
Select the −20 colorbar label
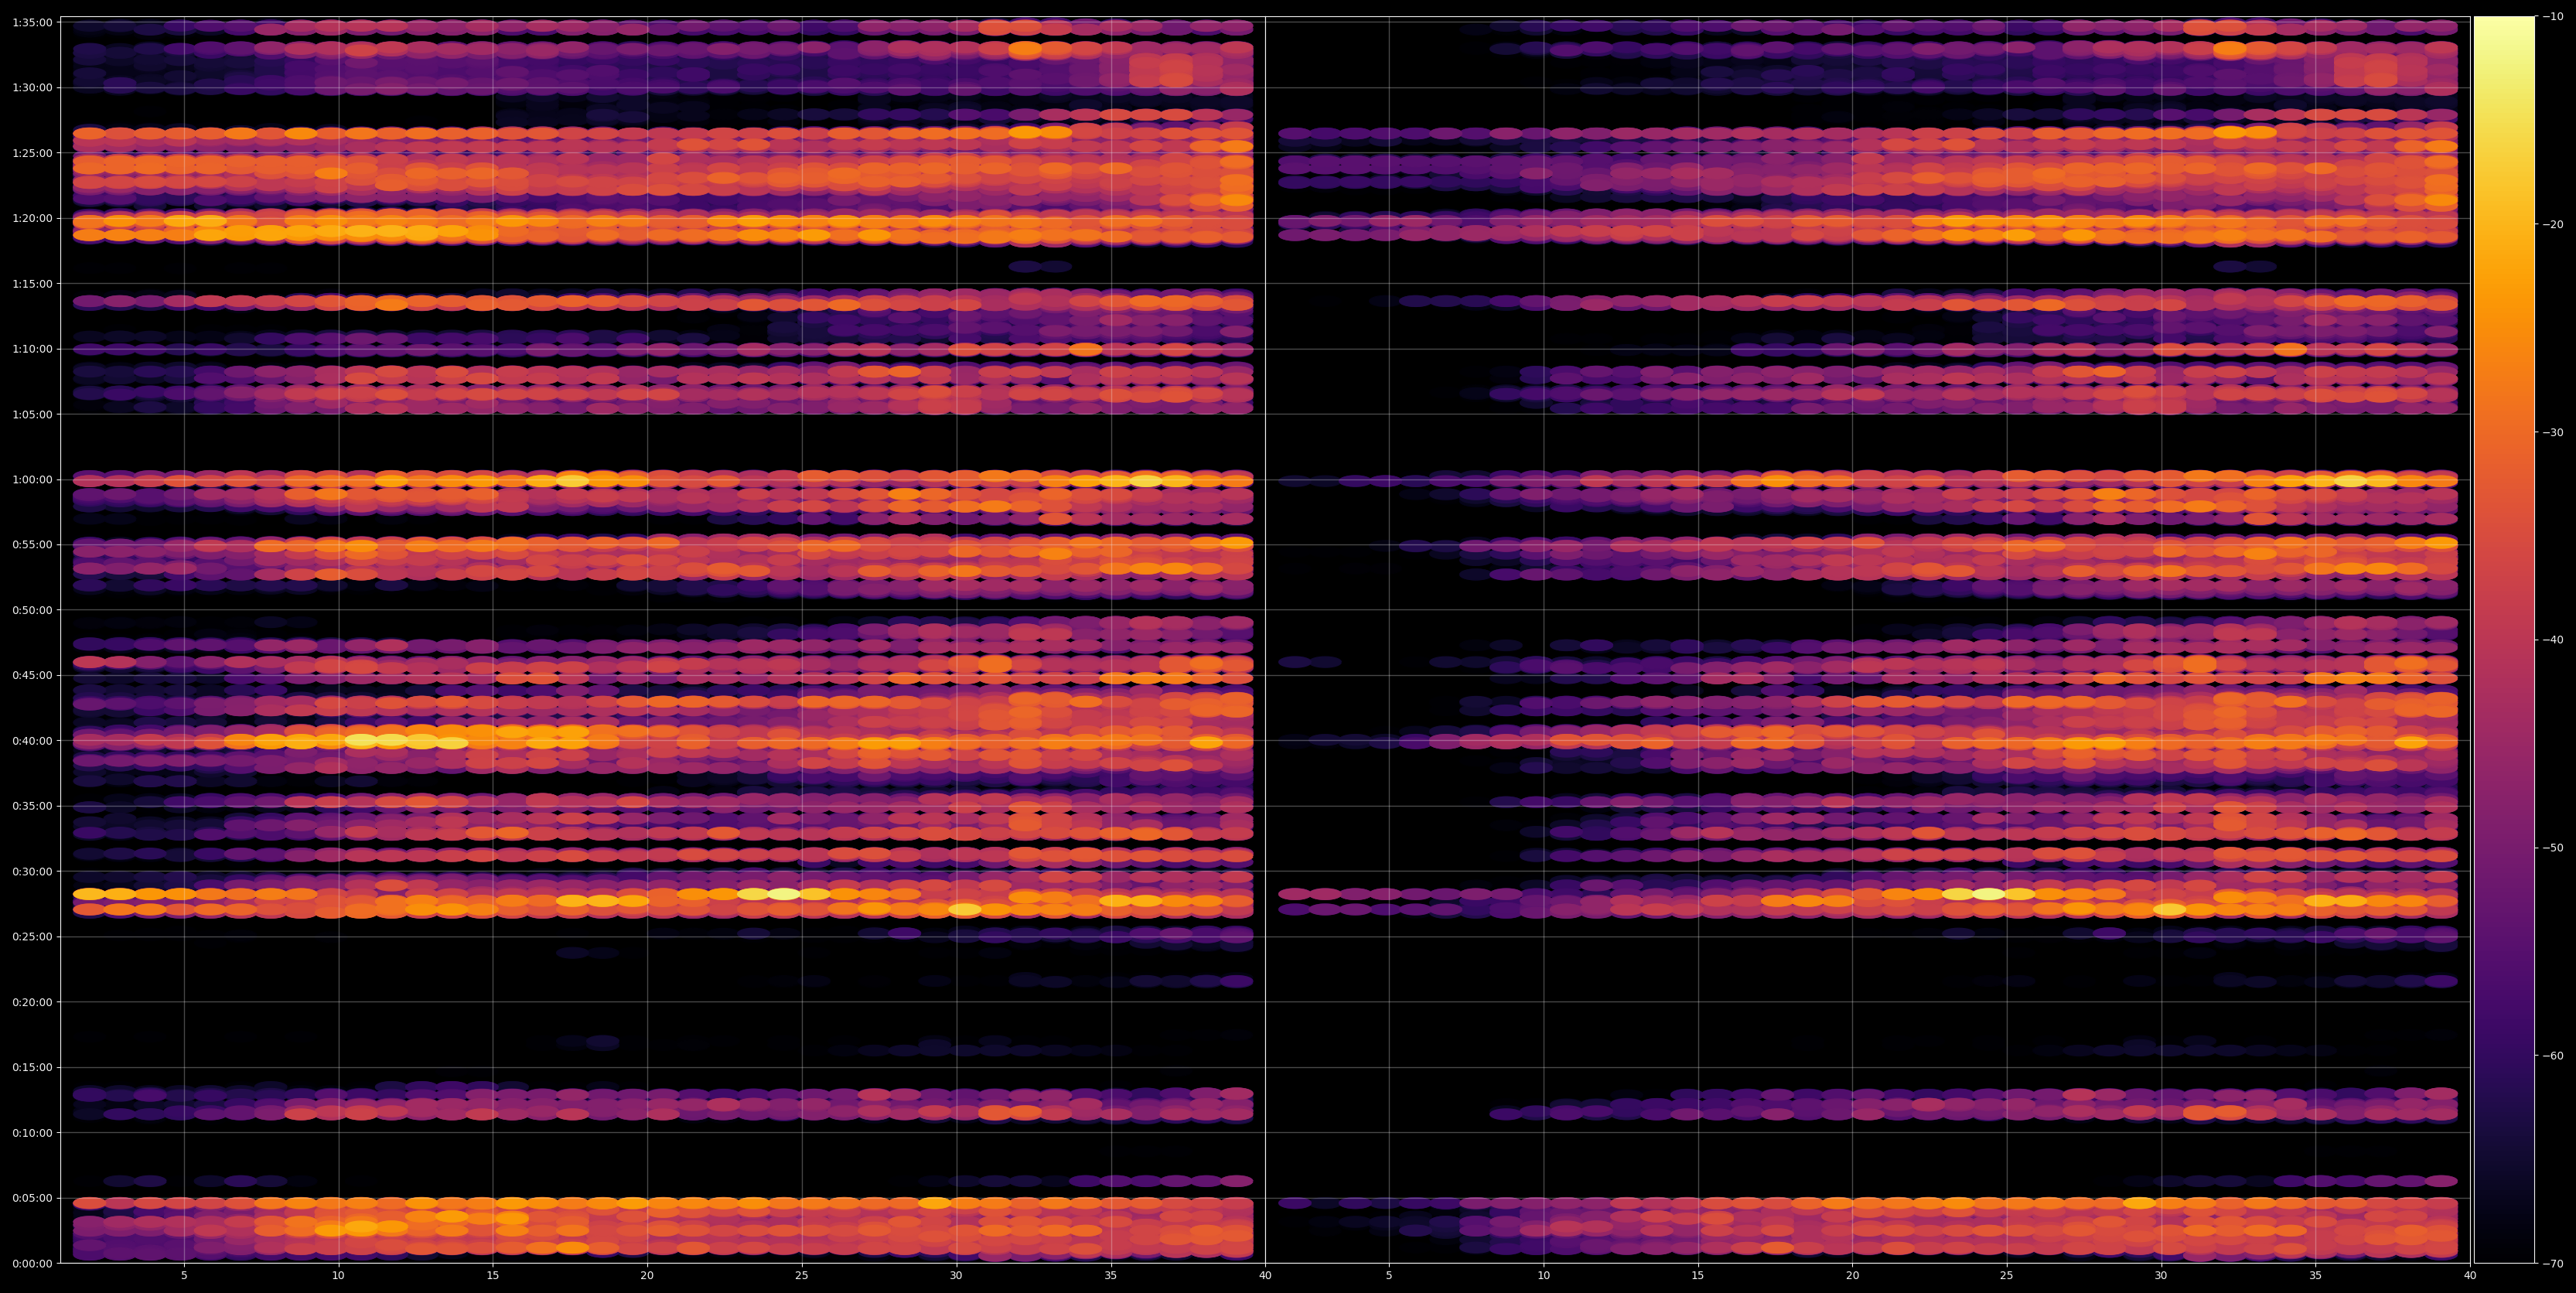coord(2553,225)
